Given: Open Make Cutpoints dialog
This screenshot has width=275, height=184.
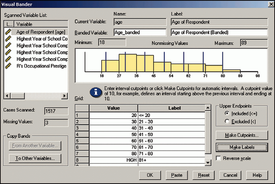Looking at the screenshot, I should [x=242, y=135].
